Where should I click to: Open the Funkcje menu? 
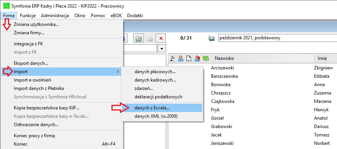pos(28,16)
